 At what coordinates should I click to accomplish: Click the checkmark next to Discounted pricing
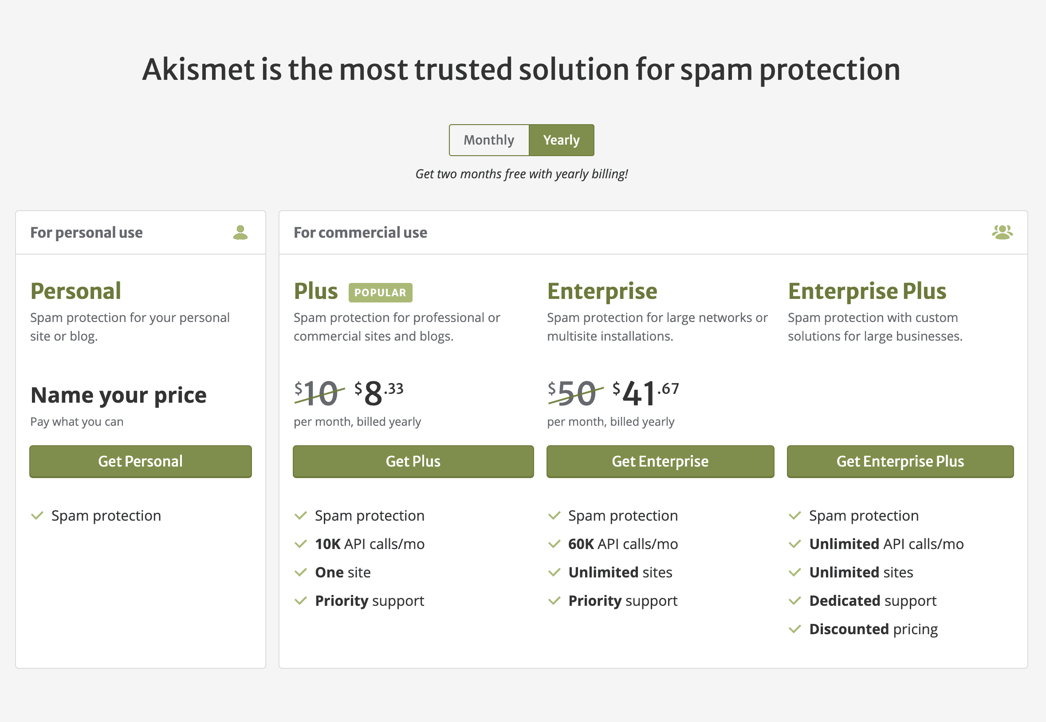pyautogui.click(x=795, y=629)
